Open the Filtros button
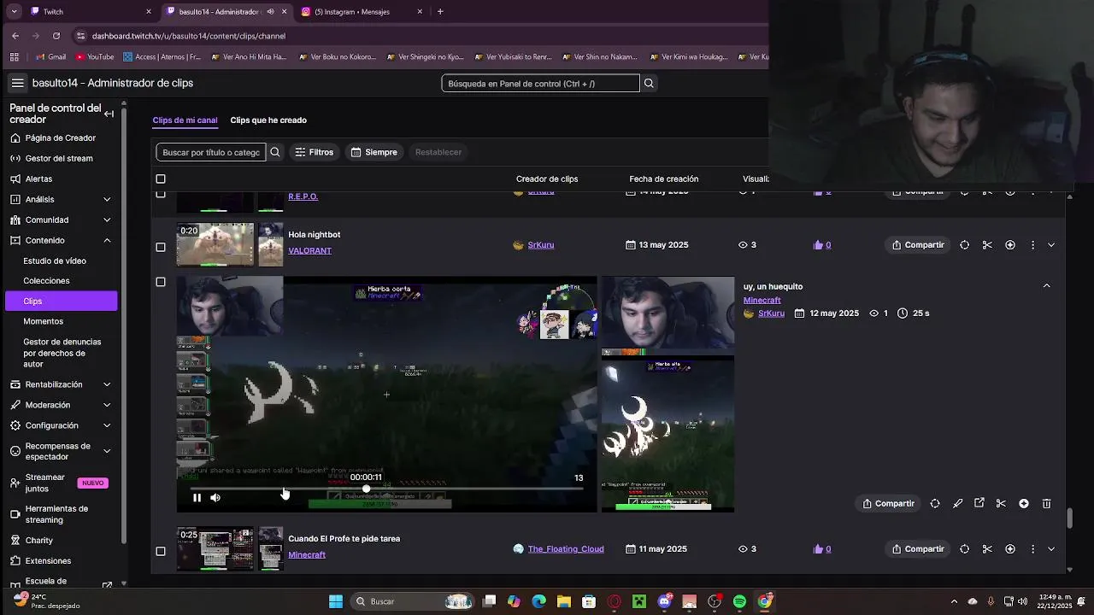 pos(315,152)
